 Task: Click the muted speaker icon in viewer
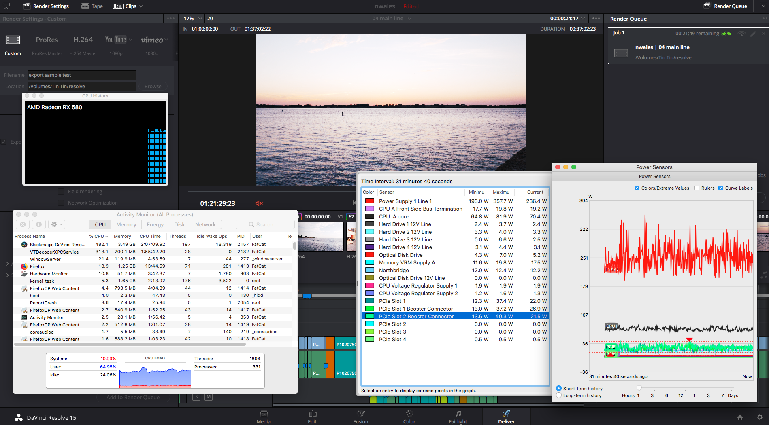[259, 203]
